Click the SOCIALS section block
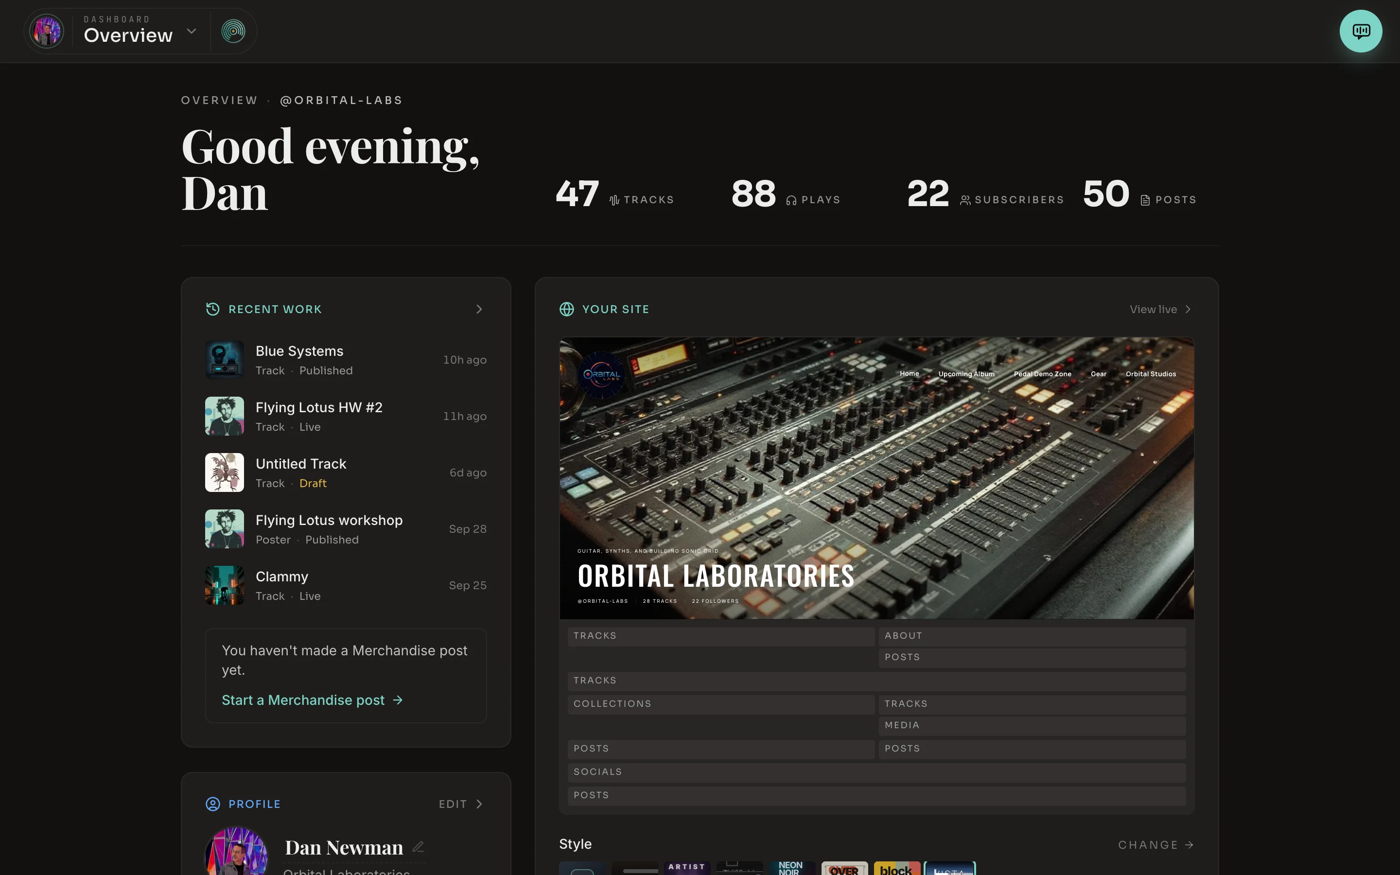1400x875 pixels. point(876,772)
